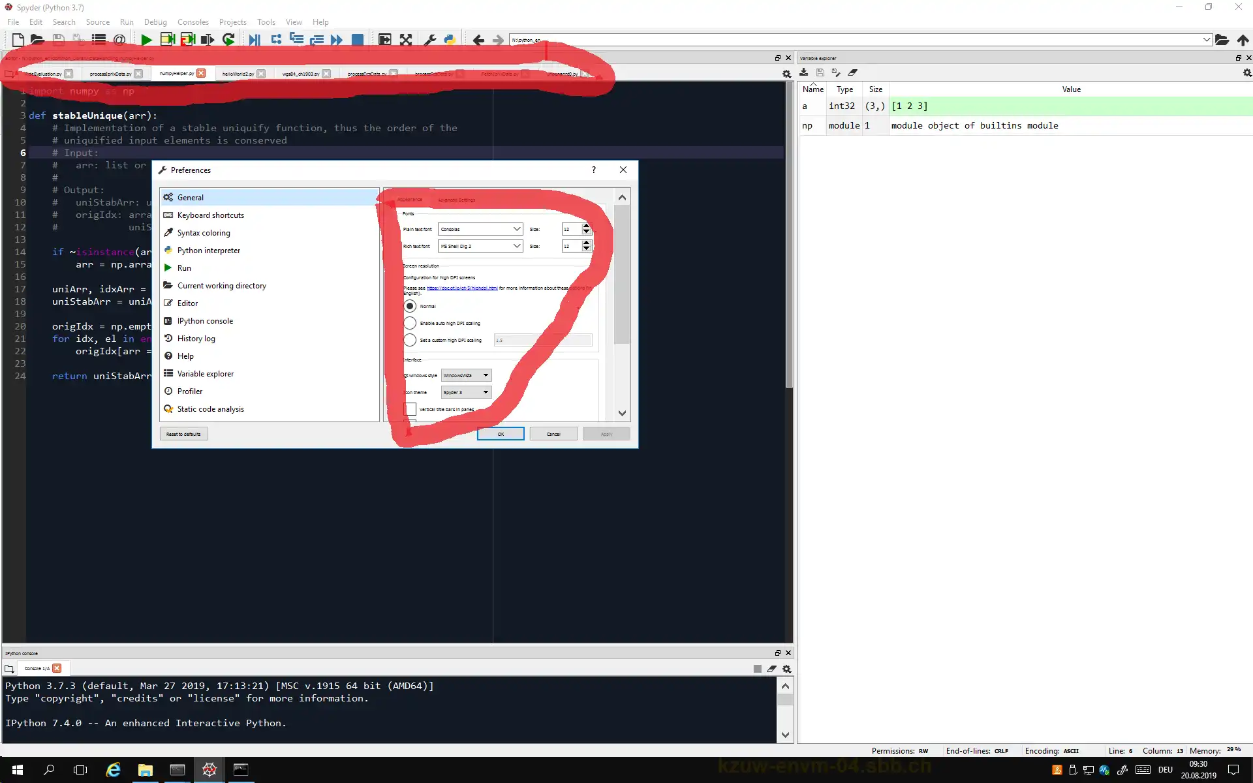Viewport: 1253px width, 783px height.
Task: Stop debugging with the blue square icon
Action: (358, 40)
